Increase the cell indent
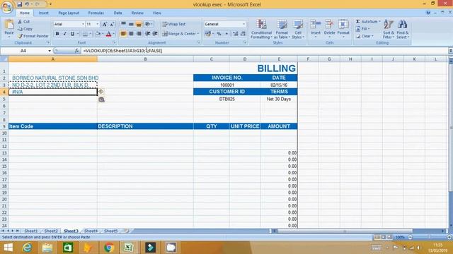453x254 pixels. coord(155,34)
